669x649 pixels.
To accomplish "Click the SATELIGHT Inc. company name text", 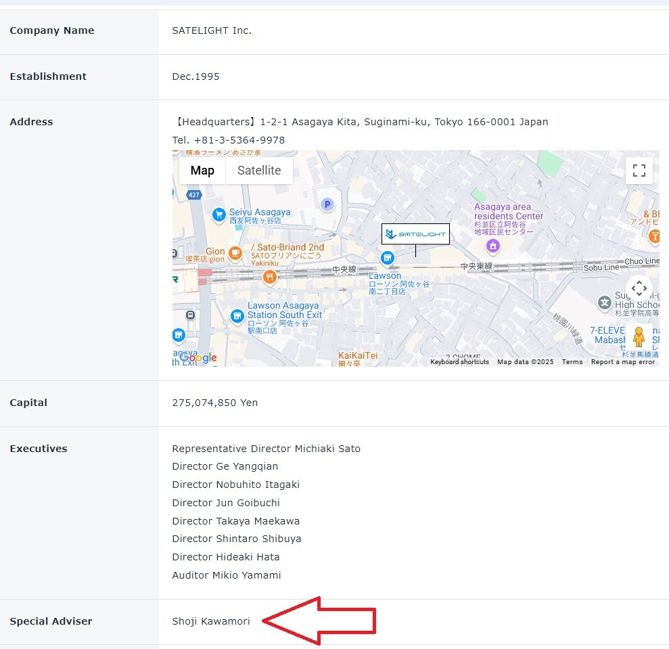I will coord(212,30).
